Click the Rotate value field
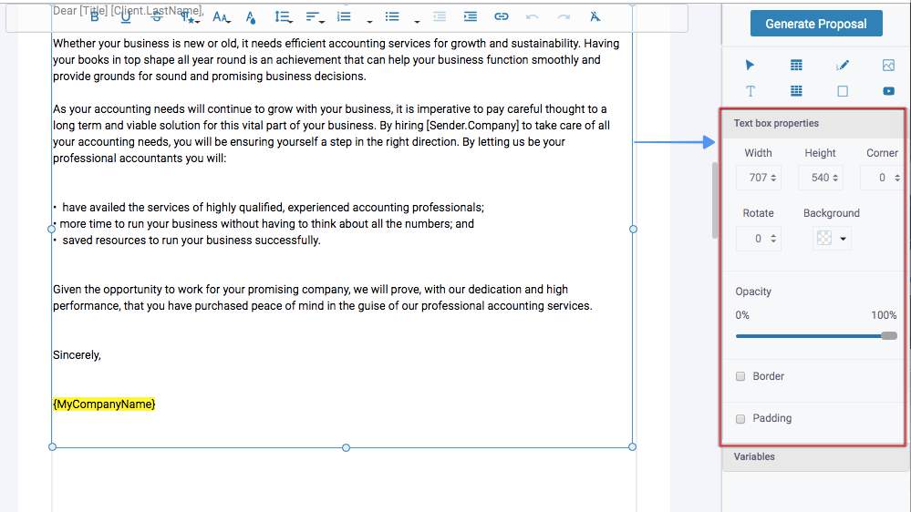The image size is (911, 512). 758,239
